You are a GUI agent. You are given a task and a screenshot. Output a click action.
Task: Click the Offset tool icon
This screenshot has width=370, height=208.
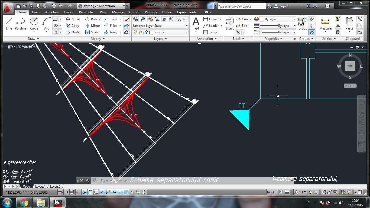(126, 32)
